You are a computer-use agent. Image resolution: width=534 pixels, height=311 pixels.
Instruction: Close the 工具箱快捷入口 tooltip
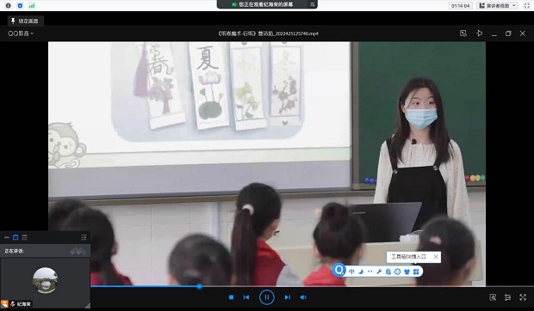(436, 257)
